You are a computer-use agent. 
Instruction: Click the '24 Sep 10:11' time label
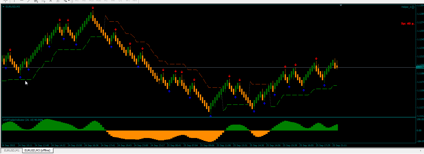25,145
